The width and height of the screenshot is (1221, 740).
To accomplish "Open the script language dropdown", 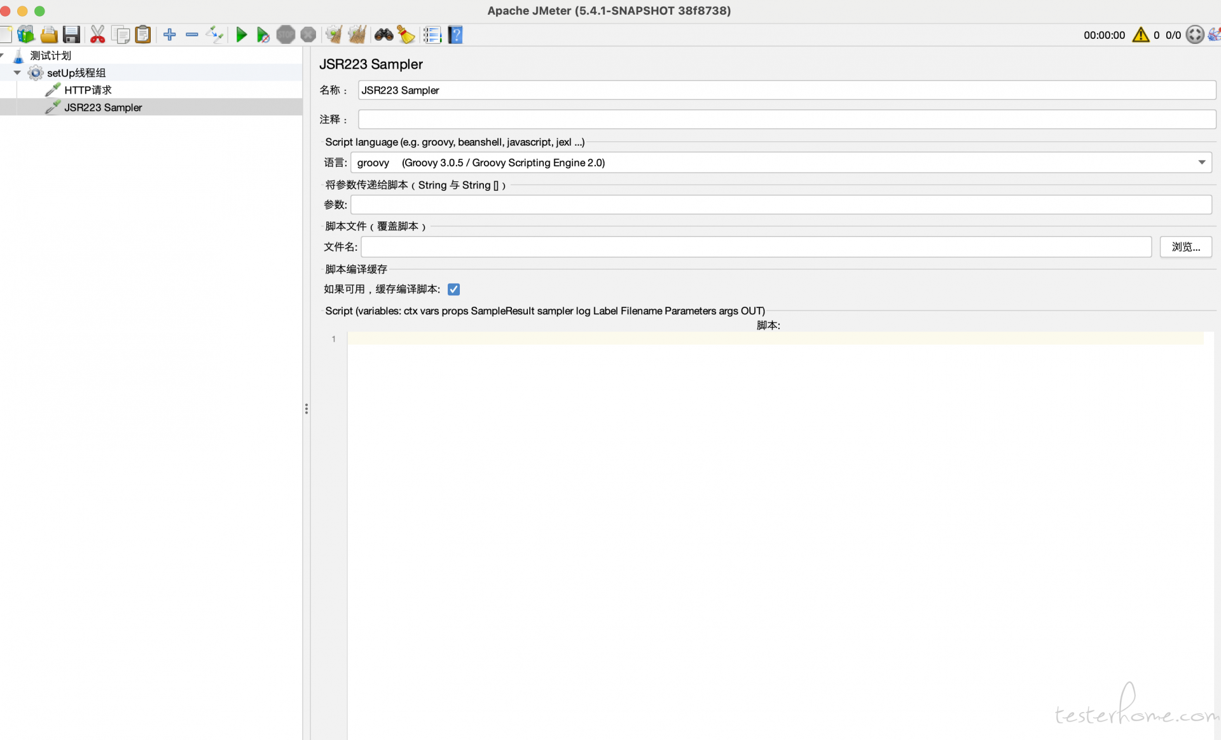I will pyautogui.click(x=781, y=162).
